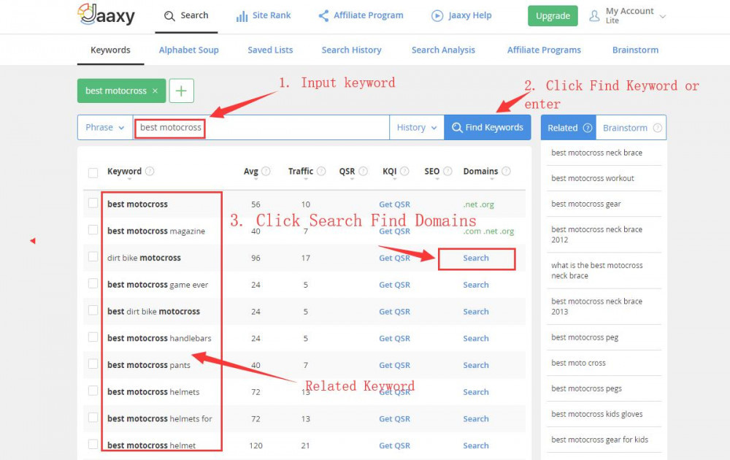Screen dimensions: 730x460
Task: Go to the Search History tab
Action: (x=352, y=50)
